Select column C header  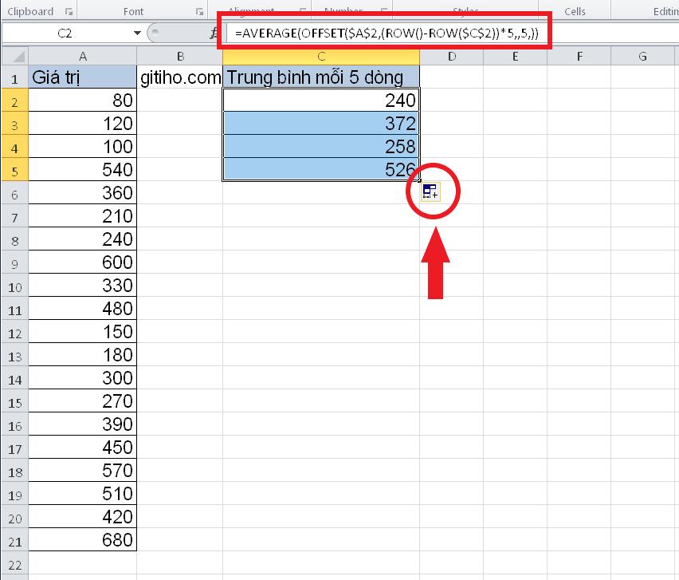pyautogui.click(x=321, y=56)
